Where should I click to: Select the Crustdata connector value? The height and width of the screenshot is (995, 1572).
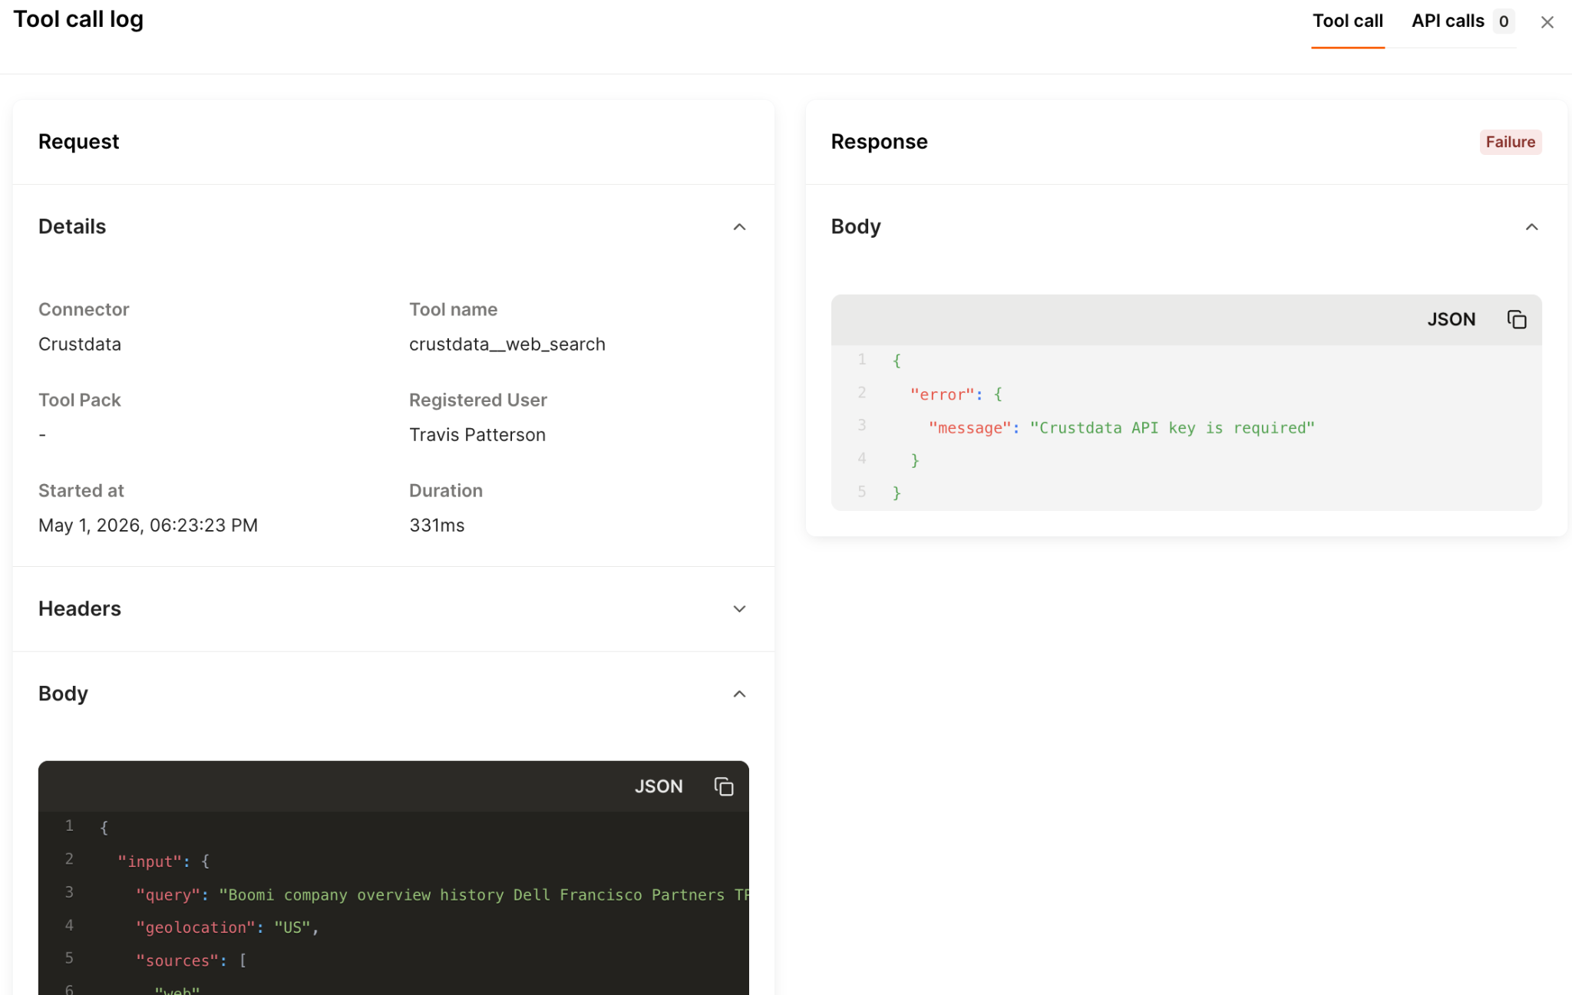(x=80, y=344)
